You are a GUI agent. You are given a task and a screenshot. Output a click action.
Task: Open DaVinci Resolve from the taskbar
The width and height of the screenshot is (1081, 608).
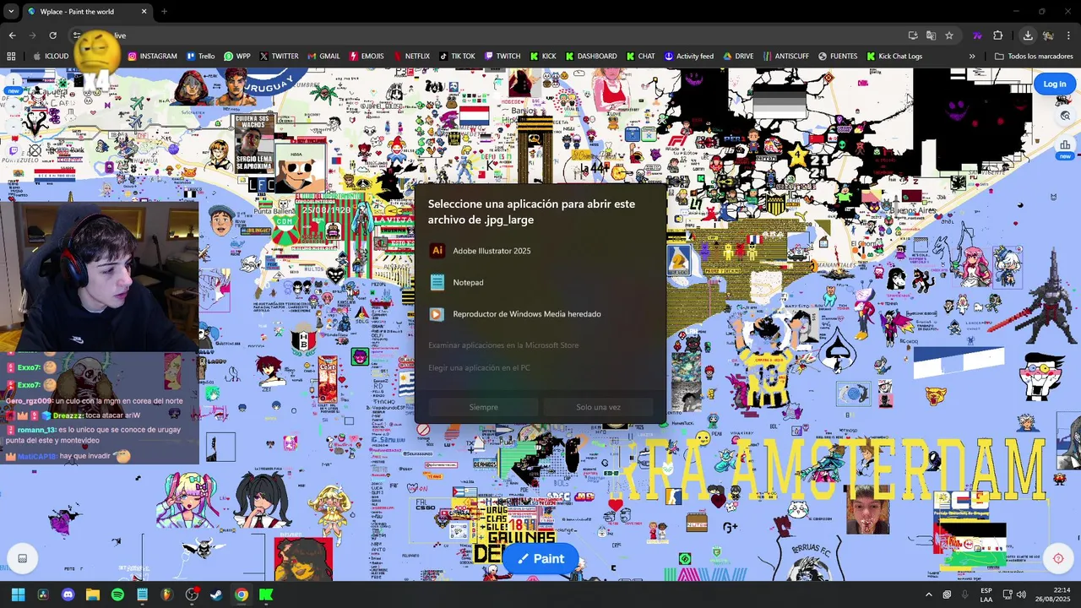[x=43, y=594]
